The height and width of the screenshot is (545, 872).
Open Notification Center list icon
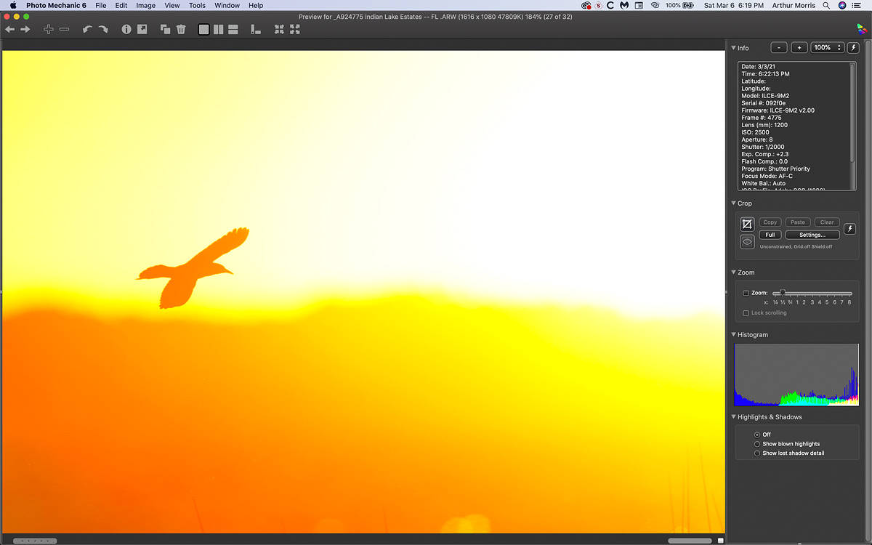[x=857, y=5]
